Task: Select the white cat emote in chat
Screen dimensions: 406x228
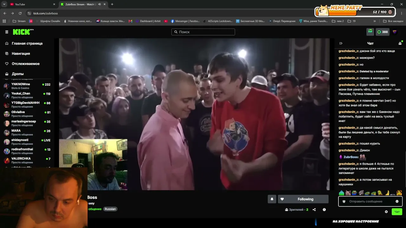Action: point(348,193)
